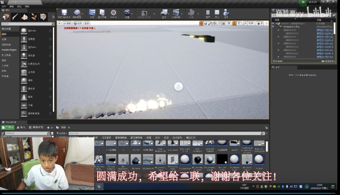Viewport: 340px width, 195px height.
Task: Maximize or restore the viewport
Action: (x=266, y=24)
